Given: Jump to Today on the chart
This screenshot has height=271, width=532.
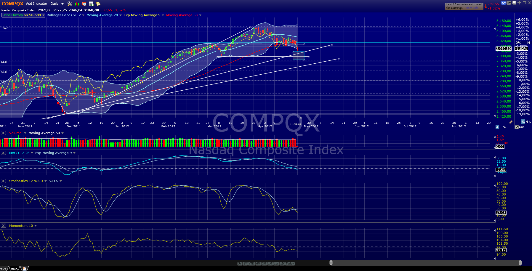Looking at the screenshot, I should pyautogui.click(x=290, y=264).
